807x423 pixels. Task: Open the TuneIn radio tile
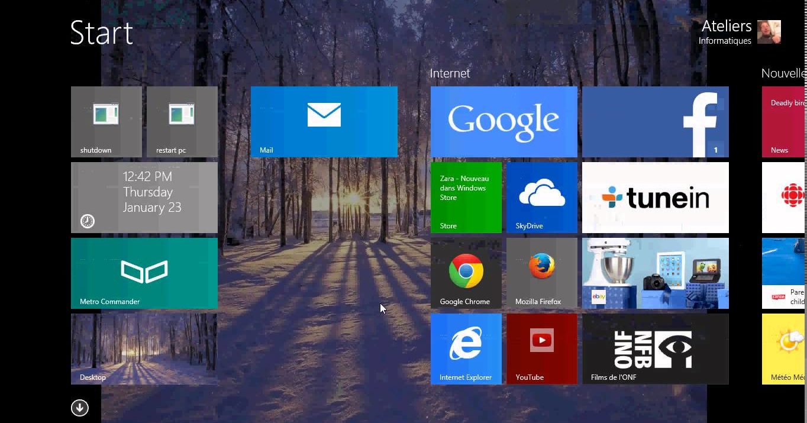[655, 197]
